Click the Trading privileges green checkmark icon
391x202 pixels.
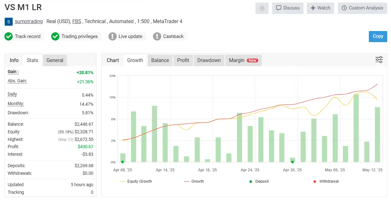coord(55,36)
